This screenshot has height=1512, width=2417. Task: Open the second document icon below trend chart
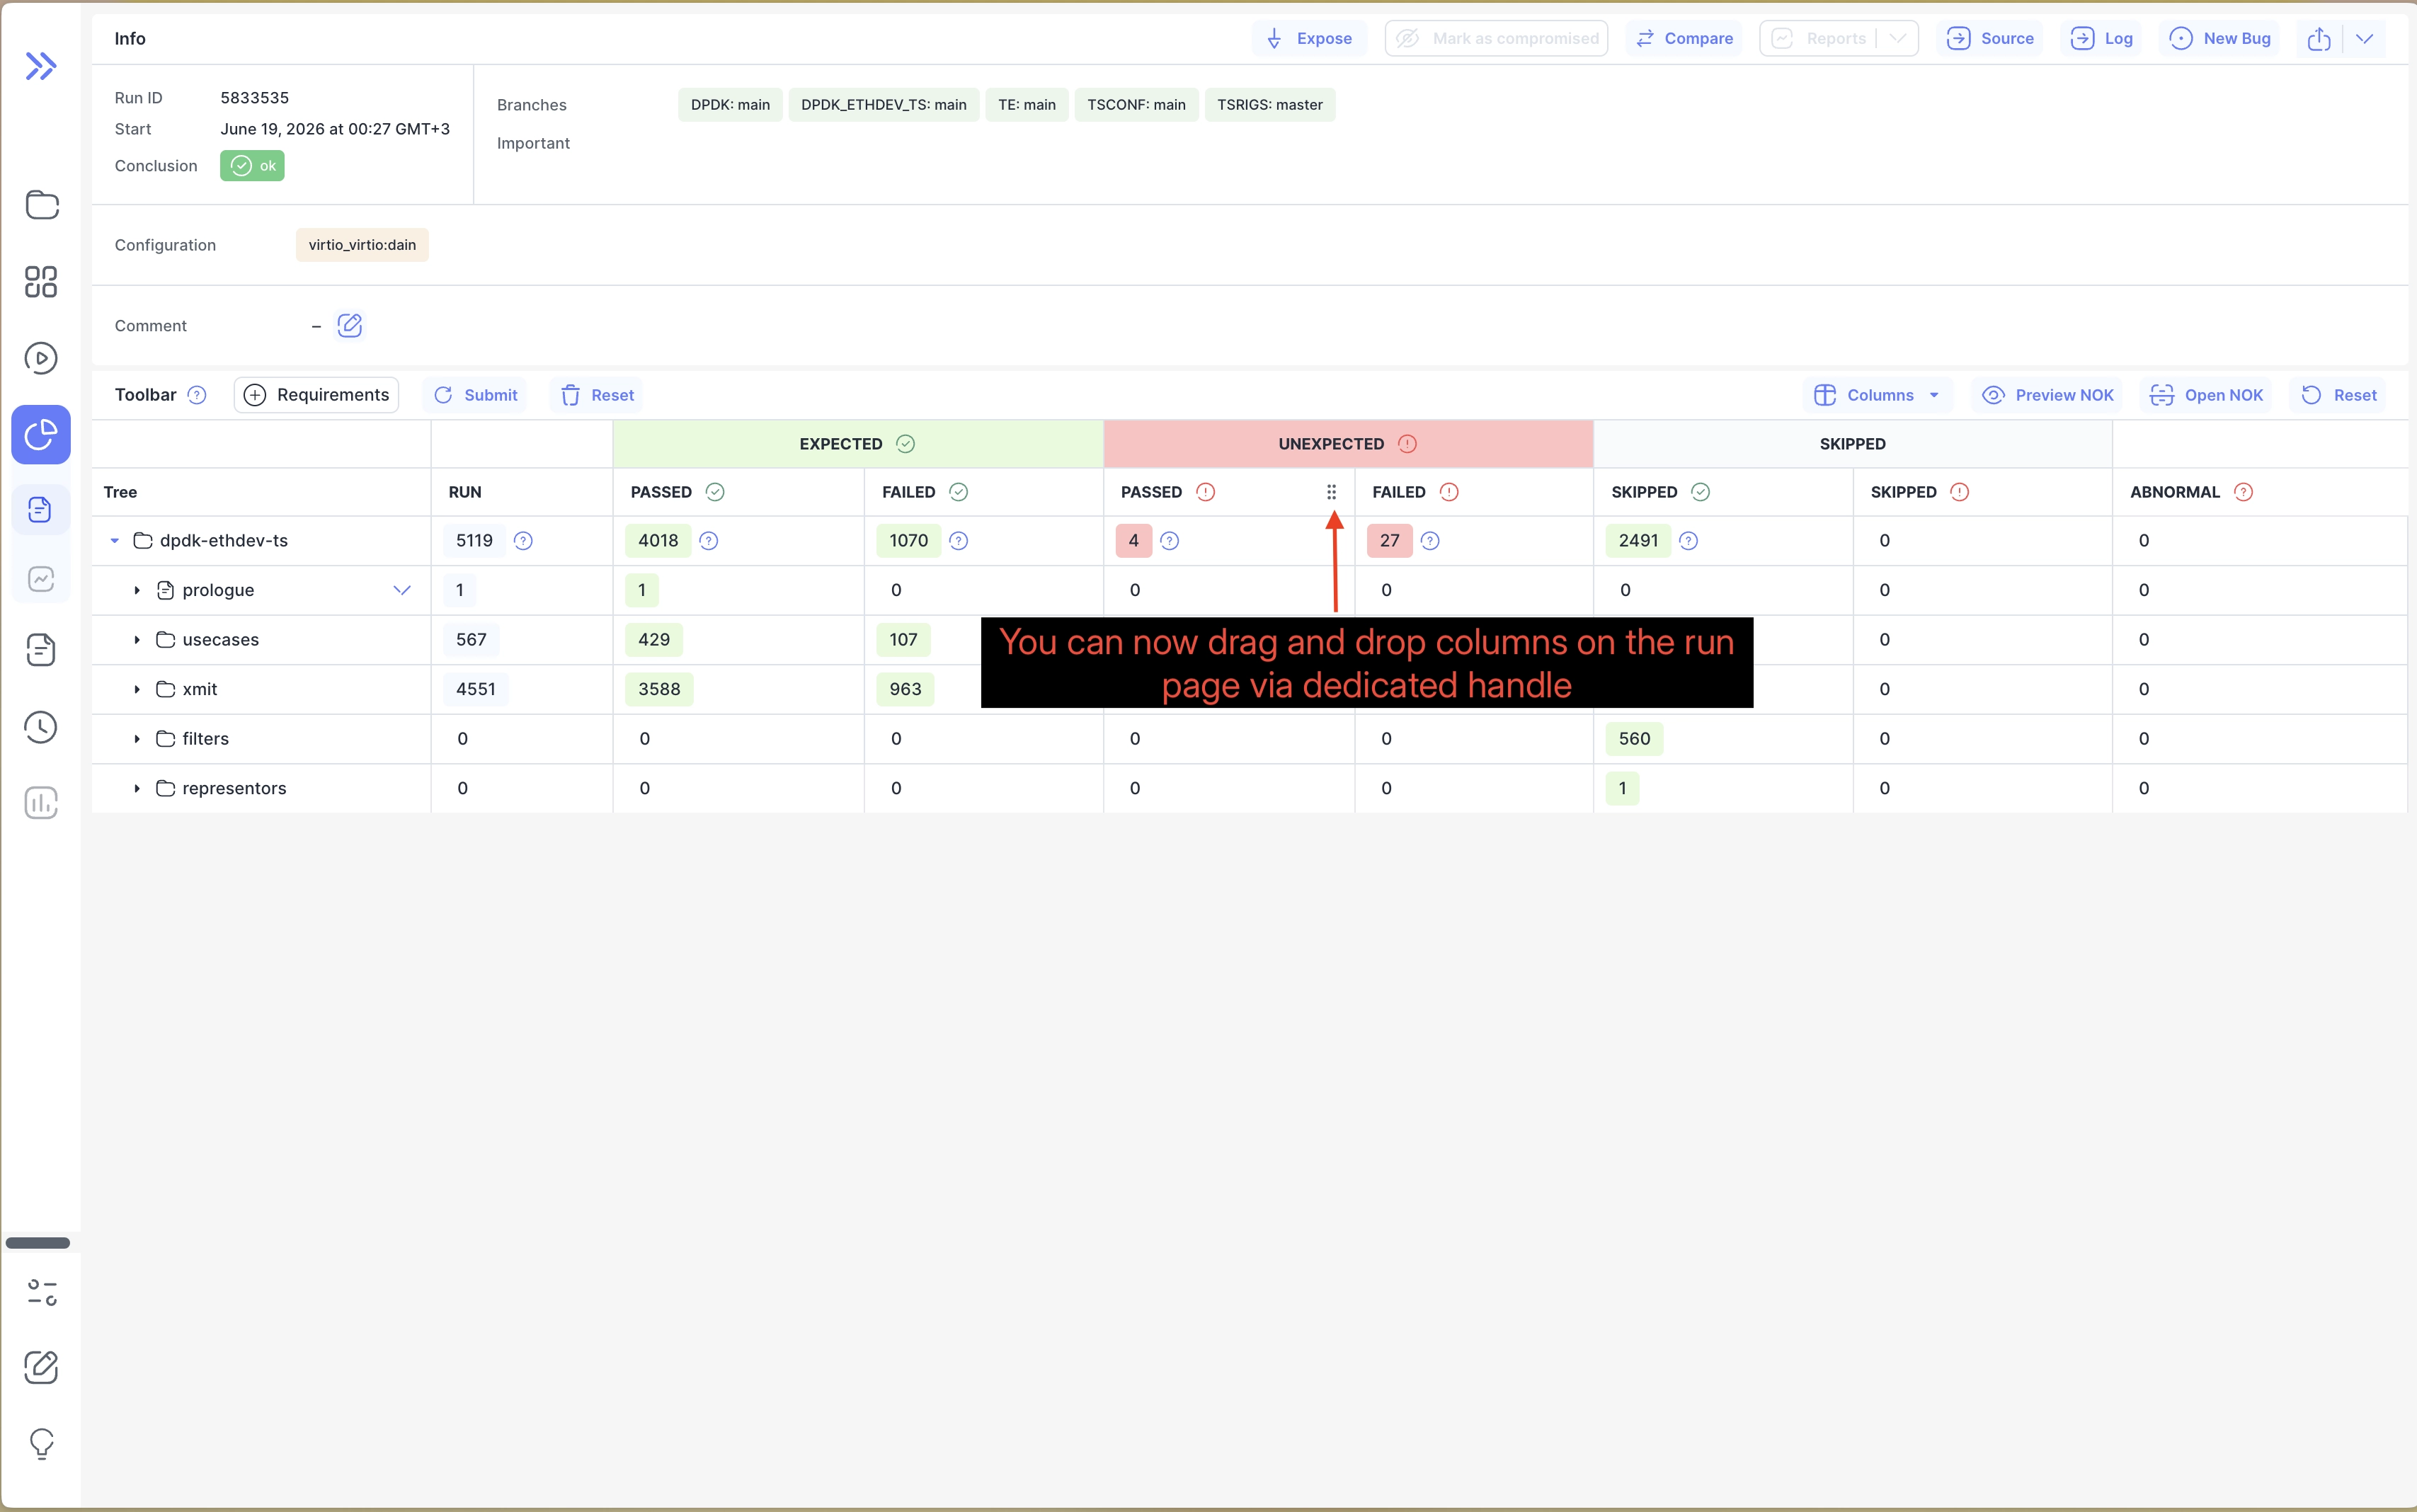[x=41, y=650]
